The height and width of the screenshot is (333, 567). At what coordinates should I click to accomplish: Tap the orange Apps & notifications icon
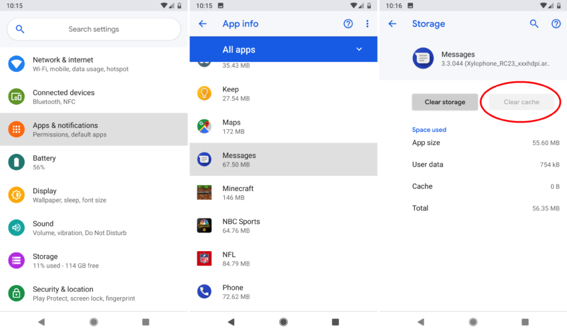pos(16,129)
